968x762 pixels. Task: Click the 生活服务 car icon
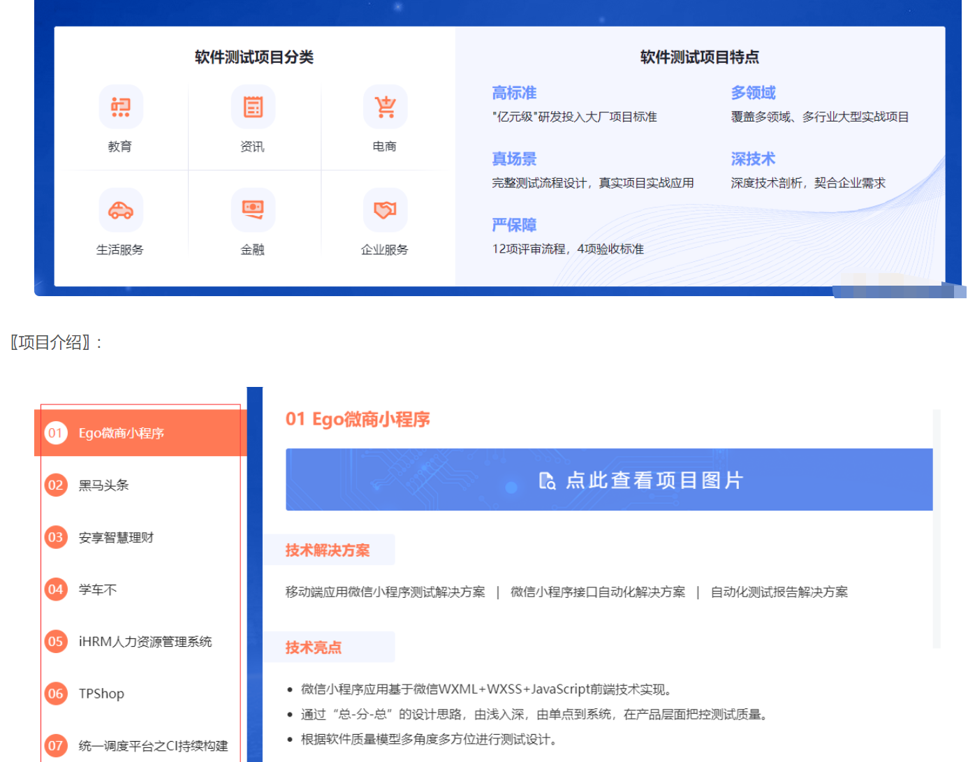(x=120, y=210)
